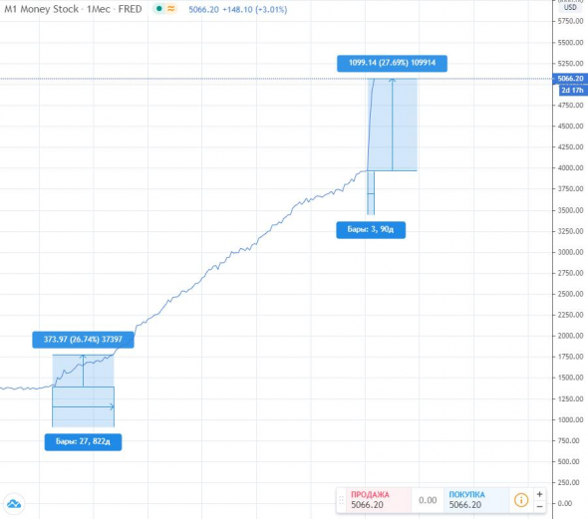Screen dimensions: 588x519
Task: Grab the trading panel drag handle dots
Action: (341, 500)
